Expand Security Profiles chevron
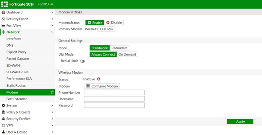Image resolution: width=262 pixels, height=135 pixels. tap(52, 119)
